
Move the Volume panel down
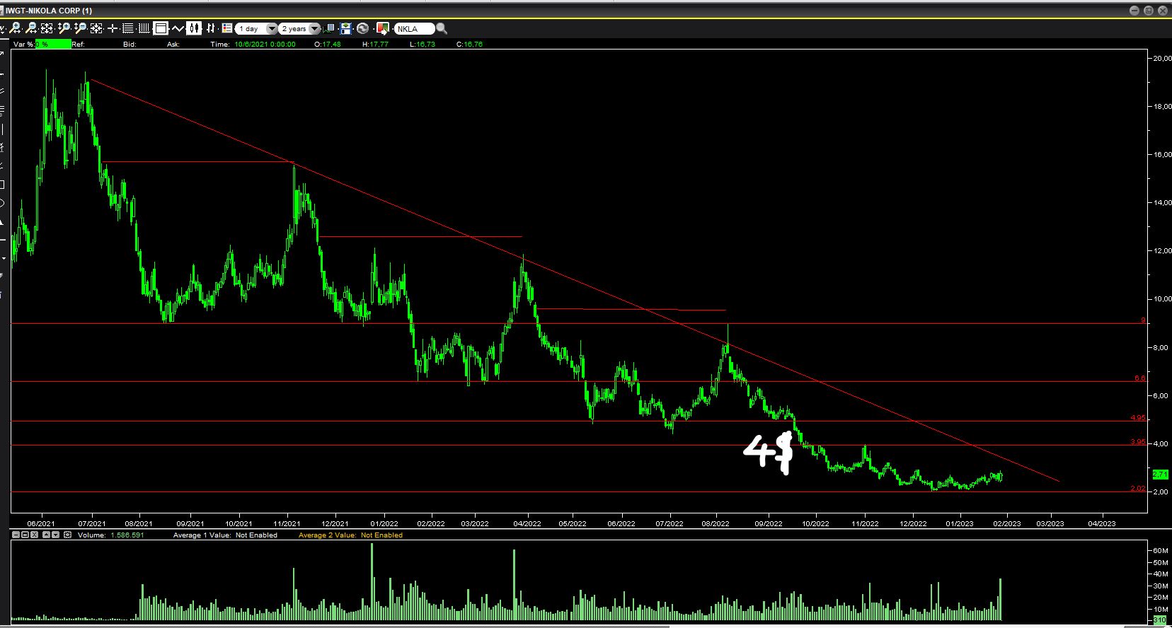[55, 535]
